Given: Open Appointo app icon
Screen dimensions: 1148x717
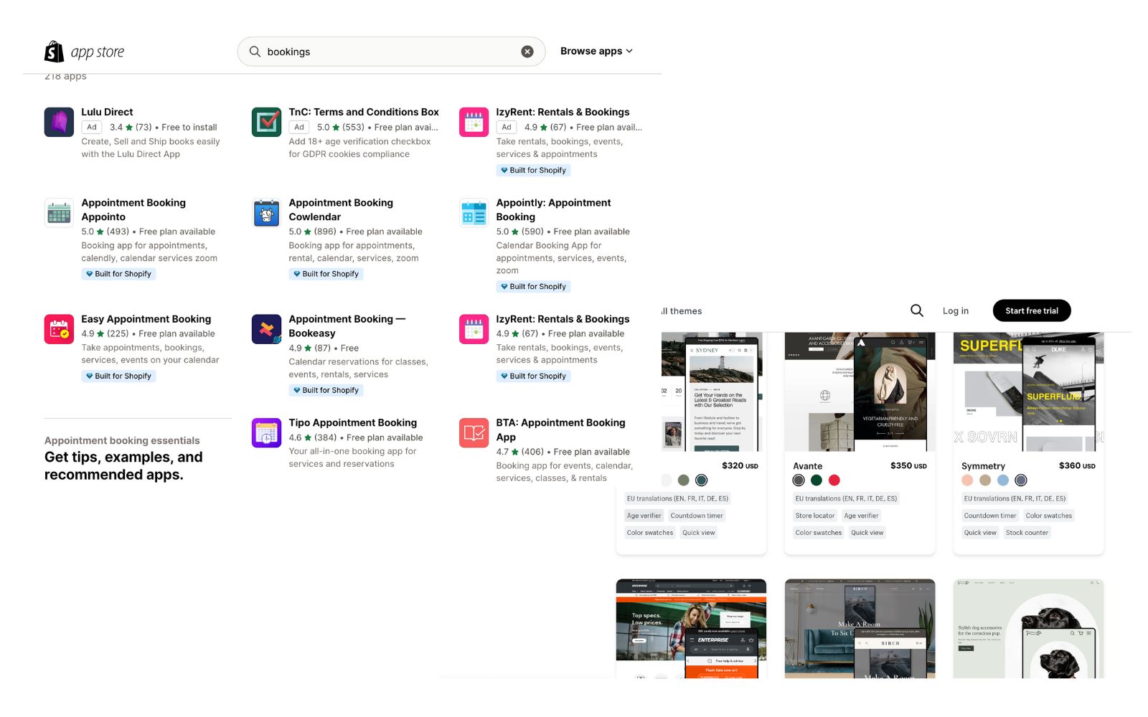Looking at the screenshot, I should [x=59, y=213].
